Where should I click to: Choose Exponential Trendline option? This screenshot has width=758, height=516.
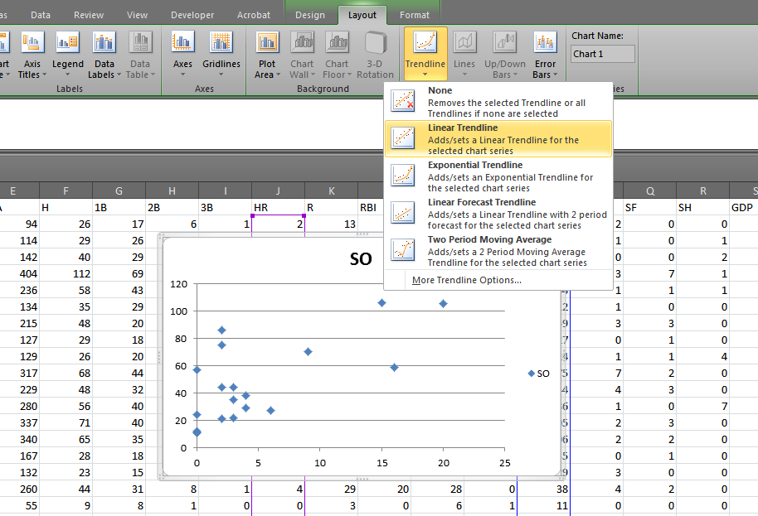[x=498, y=175]
